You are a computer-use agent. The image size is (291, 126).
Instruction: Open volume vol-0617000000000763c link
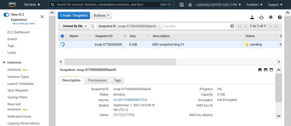(130, 100)
